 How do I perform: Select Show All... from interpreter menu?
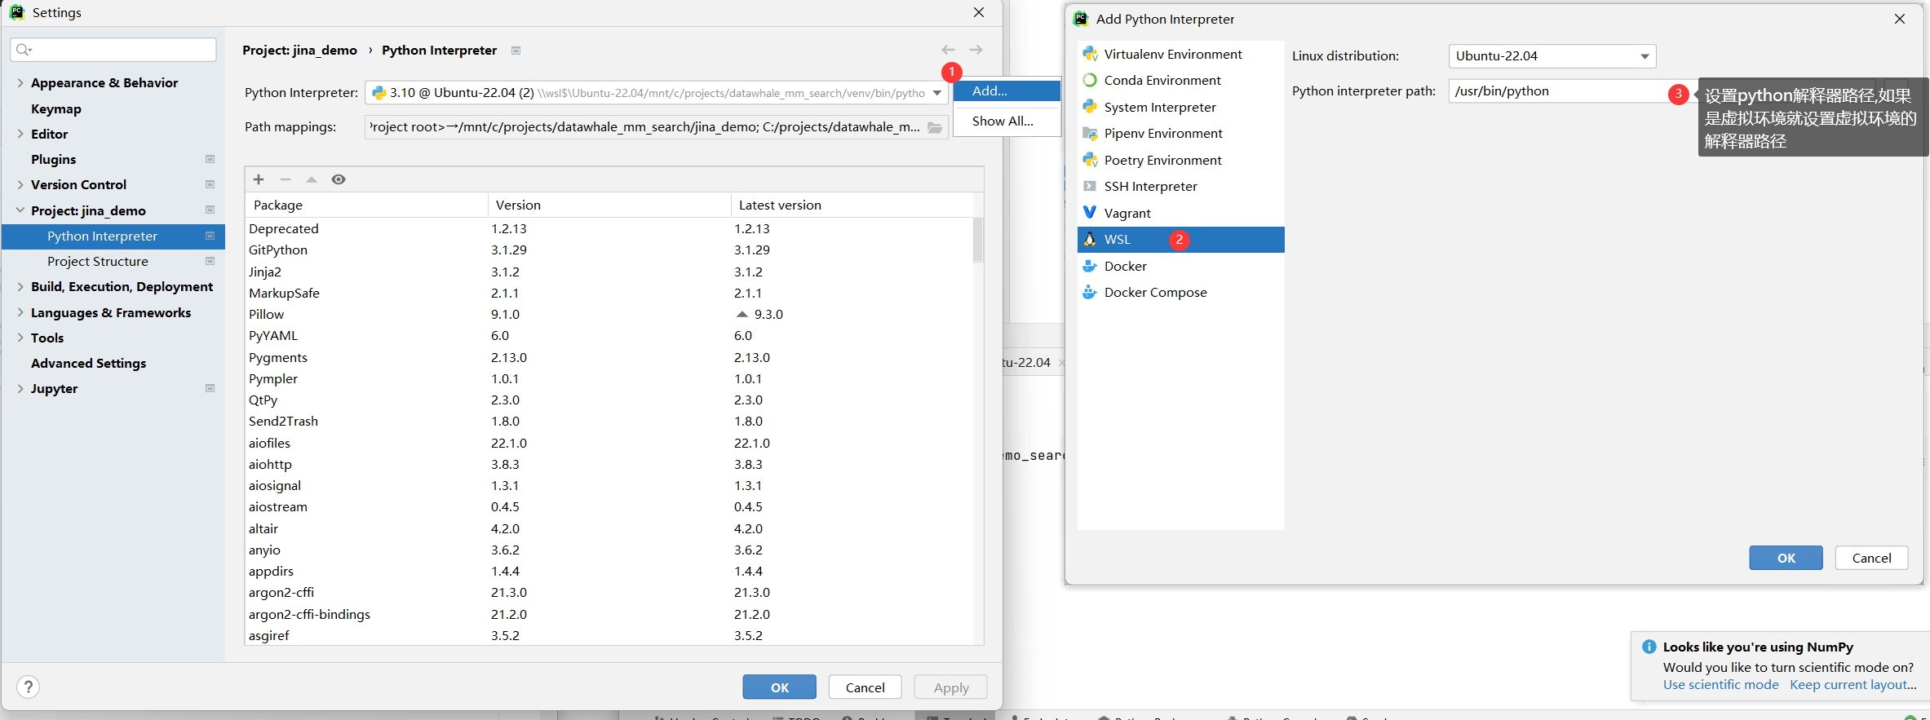(x=1007, y=121)
